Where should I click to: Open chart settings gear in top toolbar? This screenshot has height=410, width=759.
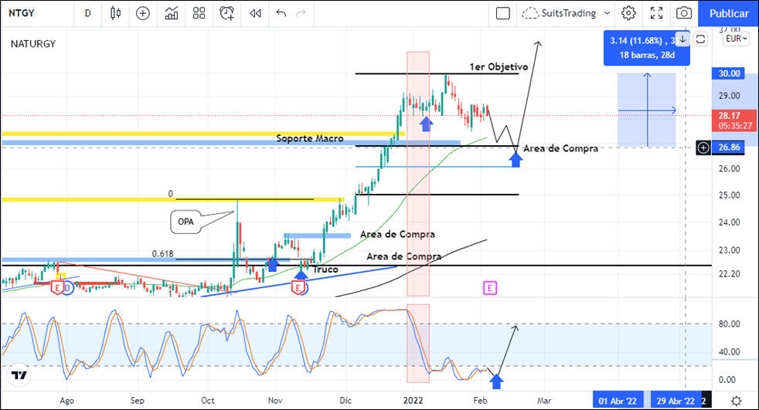click(629, 13)
